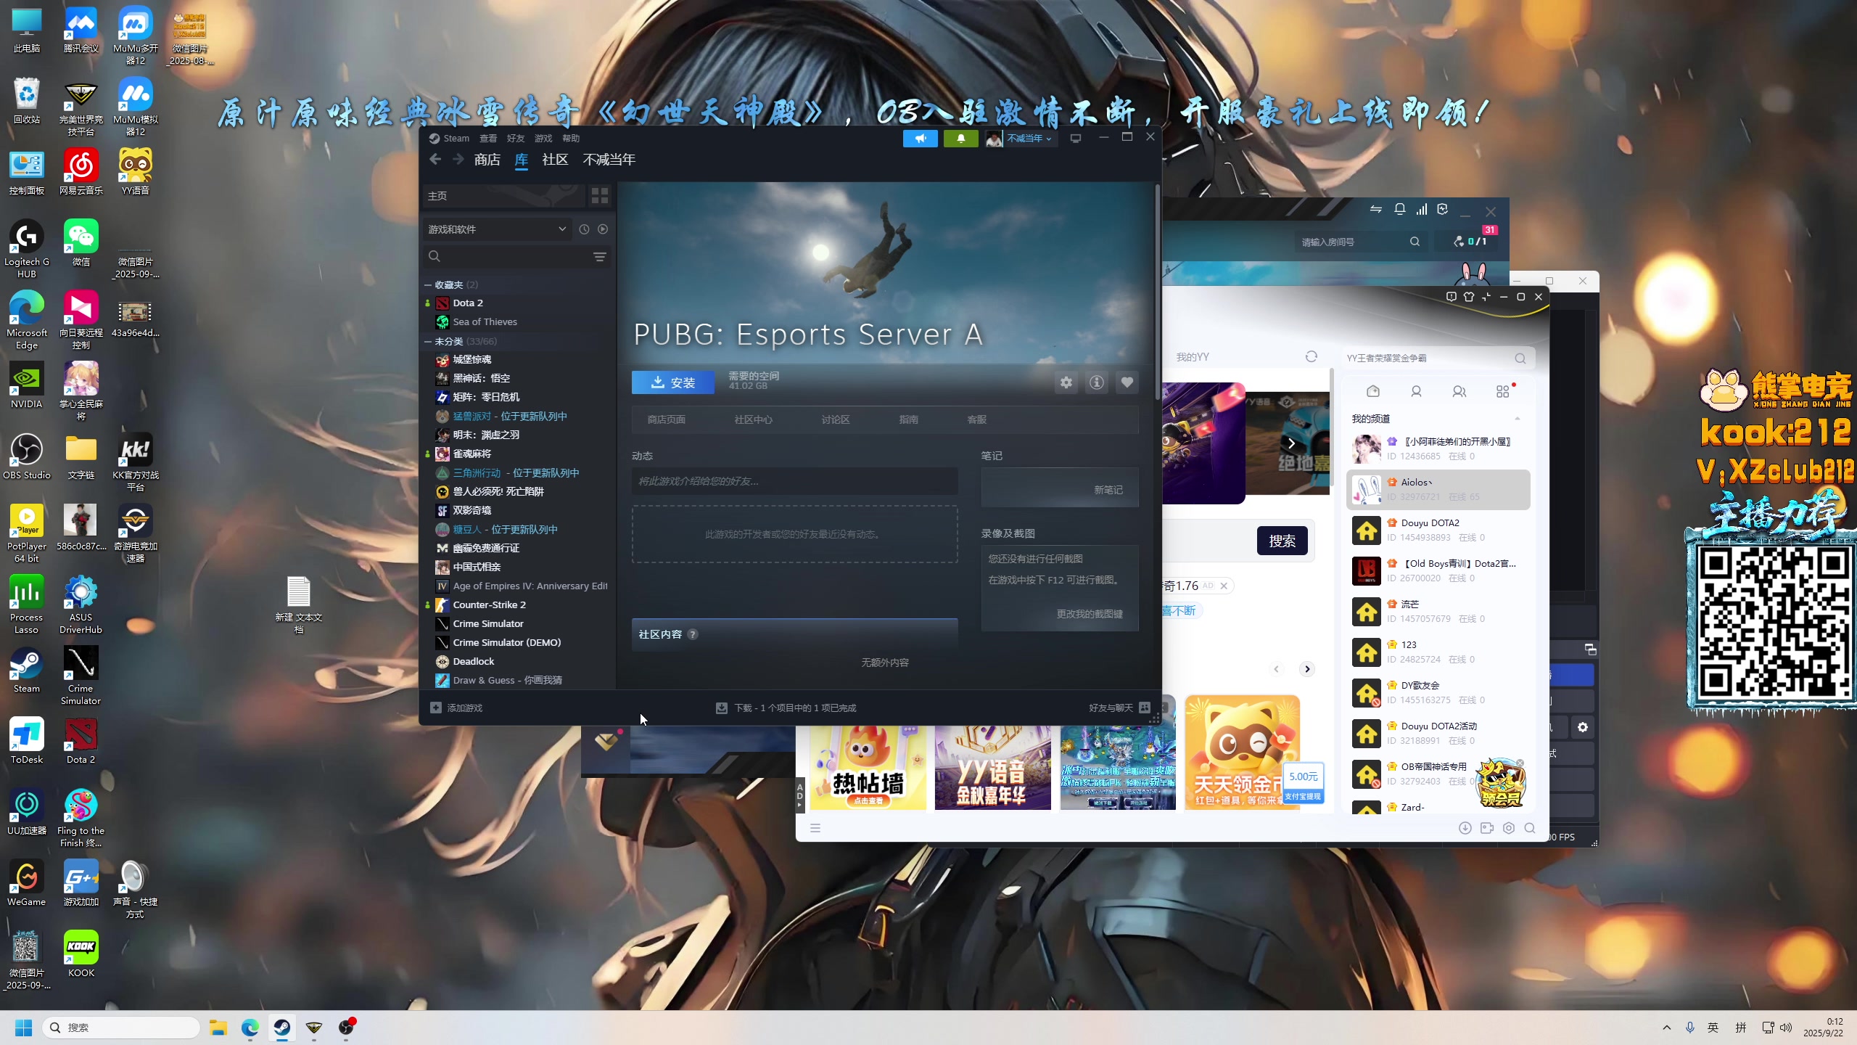Open Steam notifications bell

point(960,139)
